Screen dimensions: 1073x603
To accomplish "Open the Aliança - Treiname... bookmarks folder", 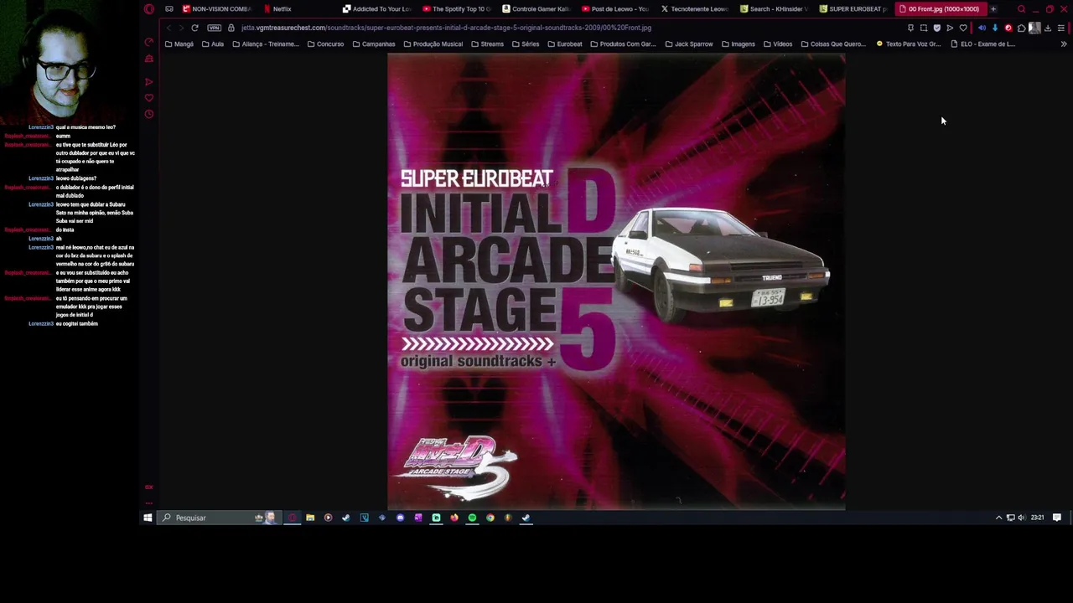I will (266, 44).
